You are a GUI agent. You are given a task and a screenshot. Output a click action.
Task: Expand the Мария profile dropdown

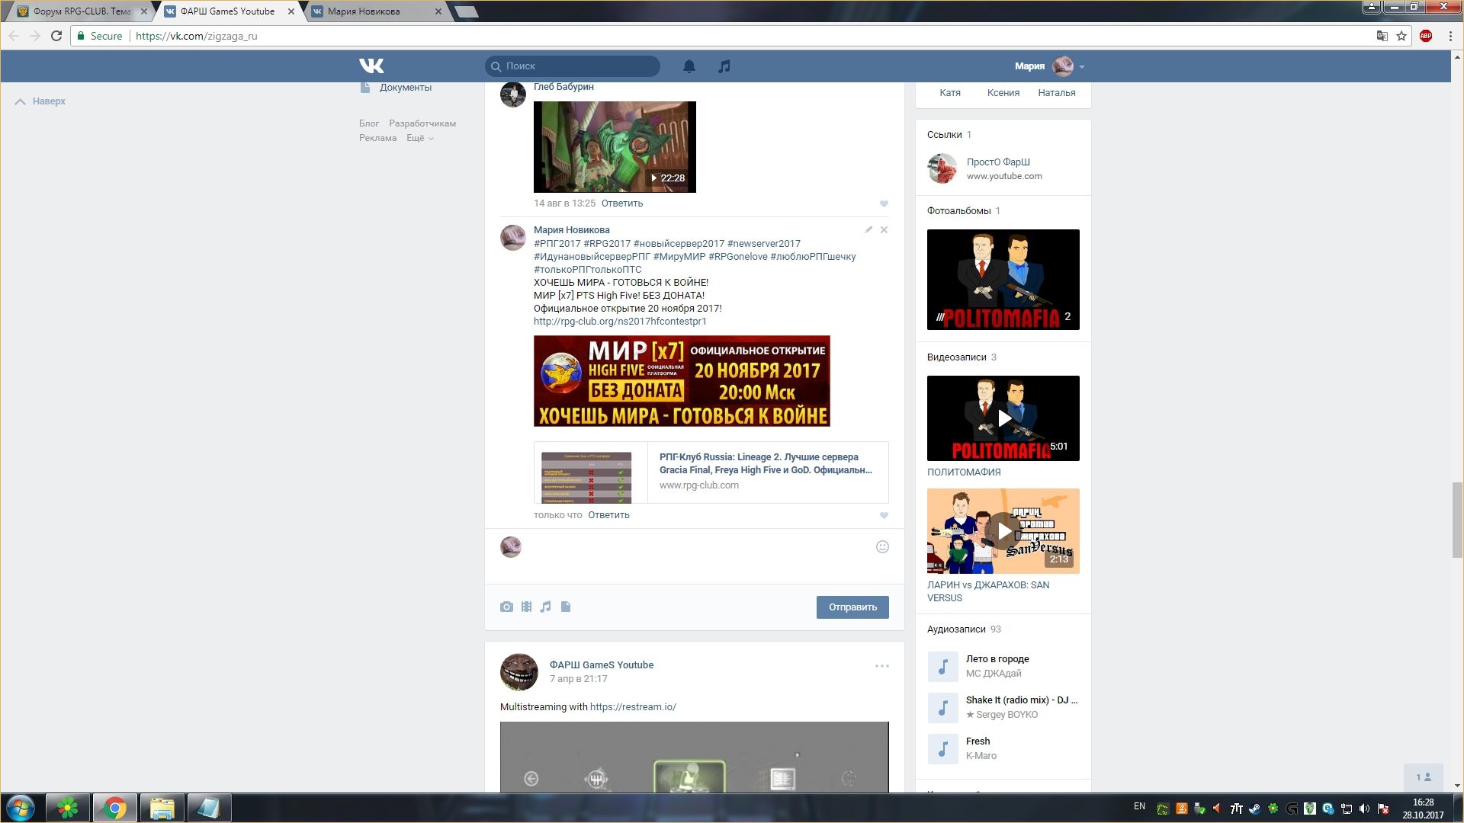[1081, 66]
